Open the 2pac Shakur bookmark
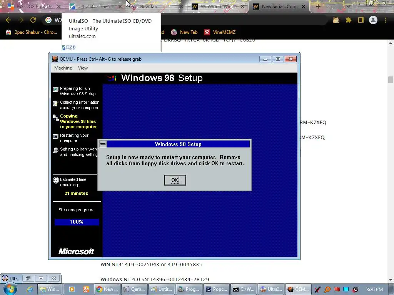The height and width of the screenshot is (295, 394). pos(32,32)
